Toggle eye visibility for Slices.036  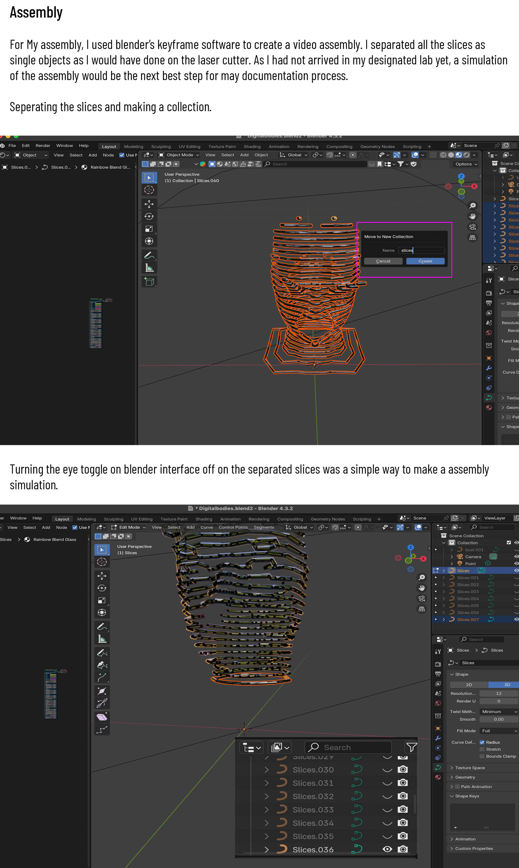[x=387, y=849]
